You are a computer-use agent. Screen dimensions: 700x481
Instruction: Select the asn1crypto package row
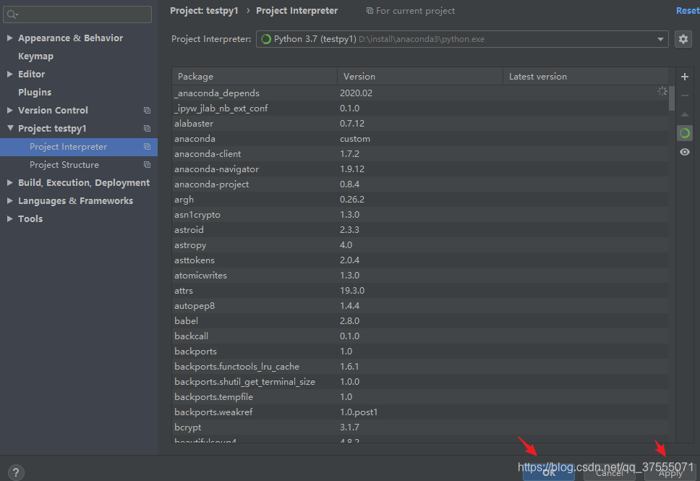pos(420,214)
